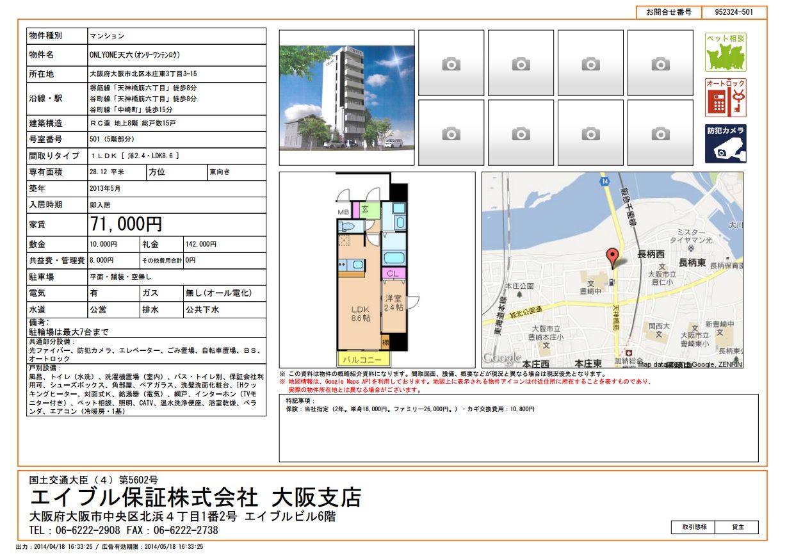Click 長柄西 label on the map
787x554 pixels.
(651, 254)
